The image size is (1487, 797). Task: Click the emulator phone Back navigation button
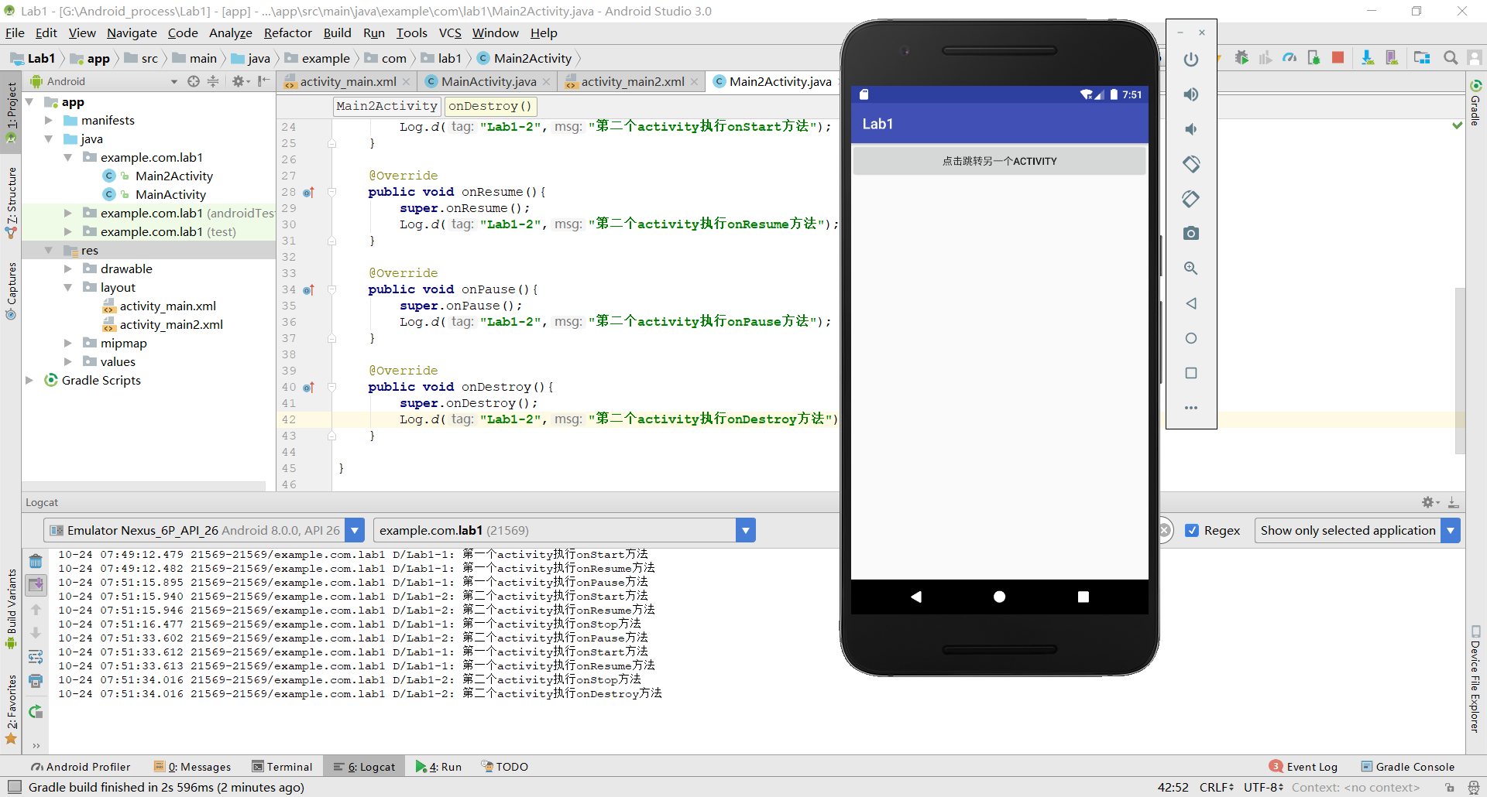915,597
